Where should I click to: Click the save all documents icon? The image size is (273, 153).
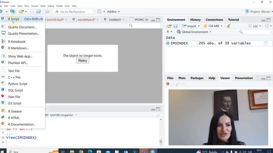tap(39, 11)
